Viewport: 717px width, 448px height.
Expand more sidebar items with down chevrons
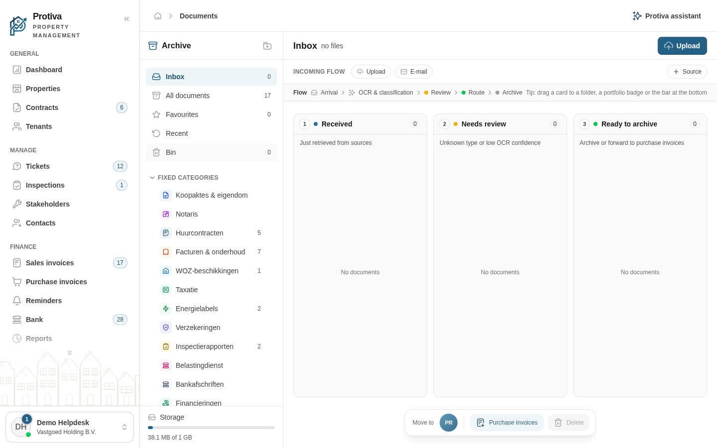(70, 352)
